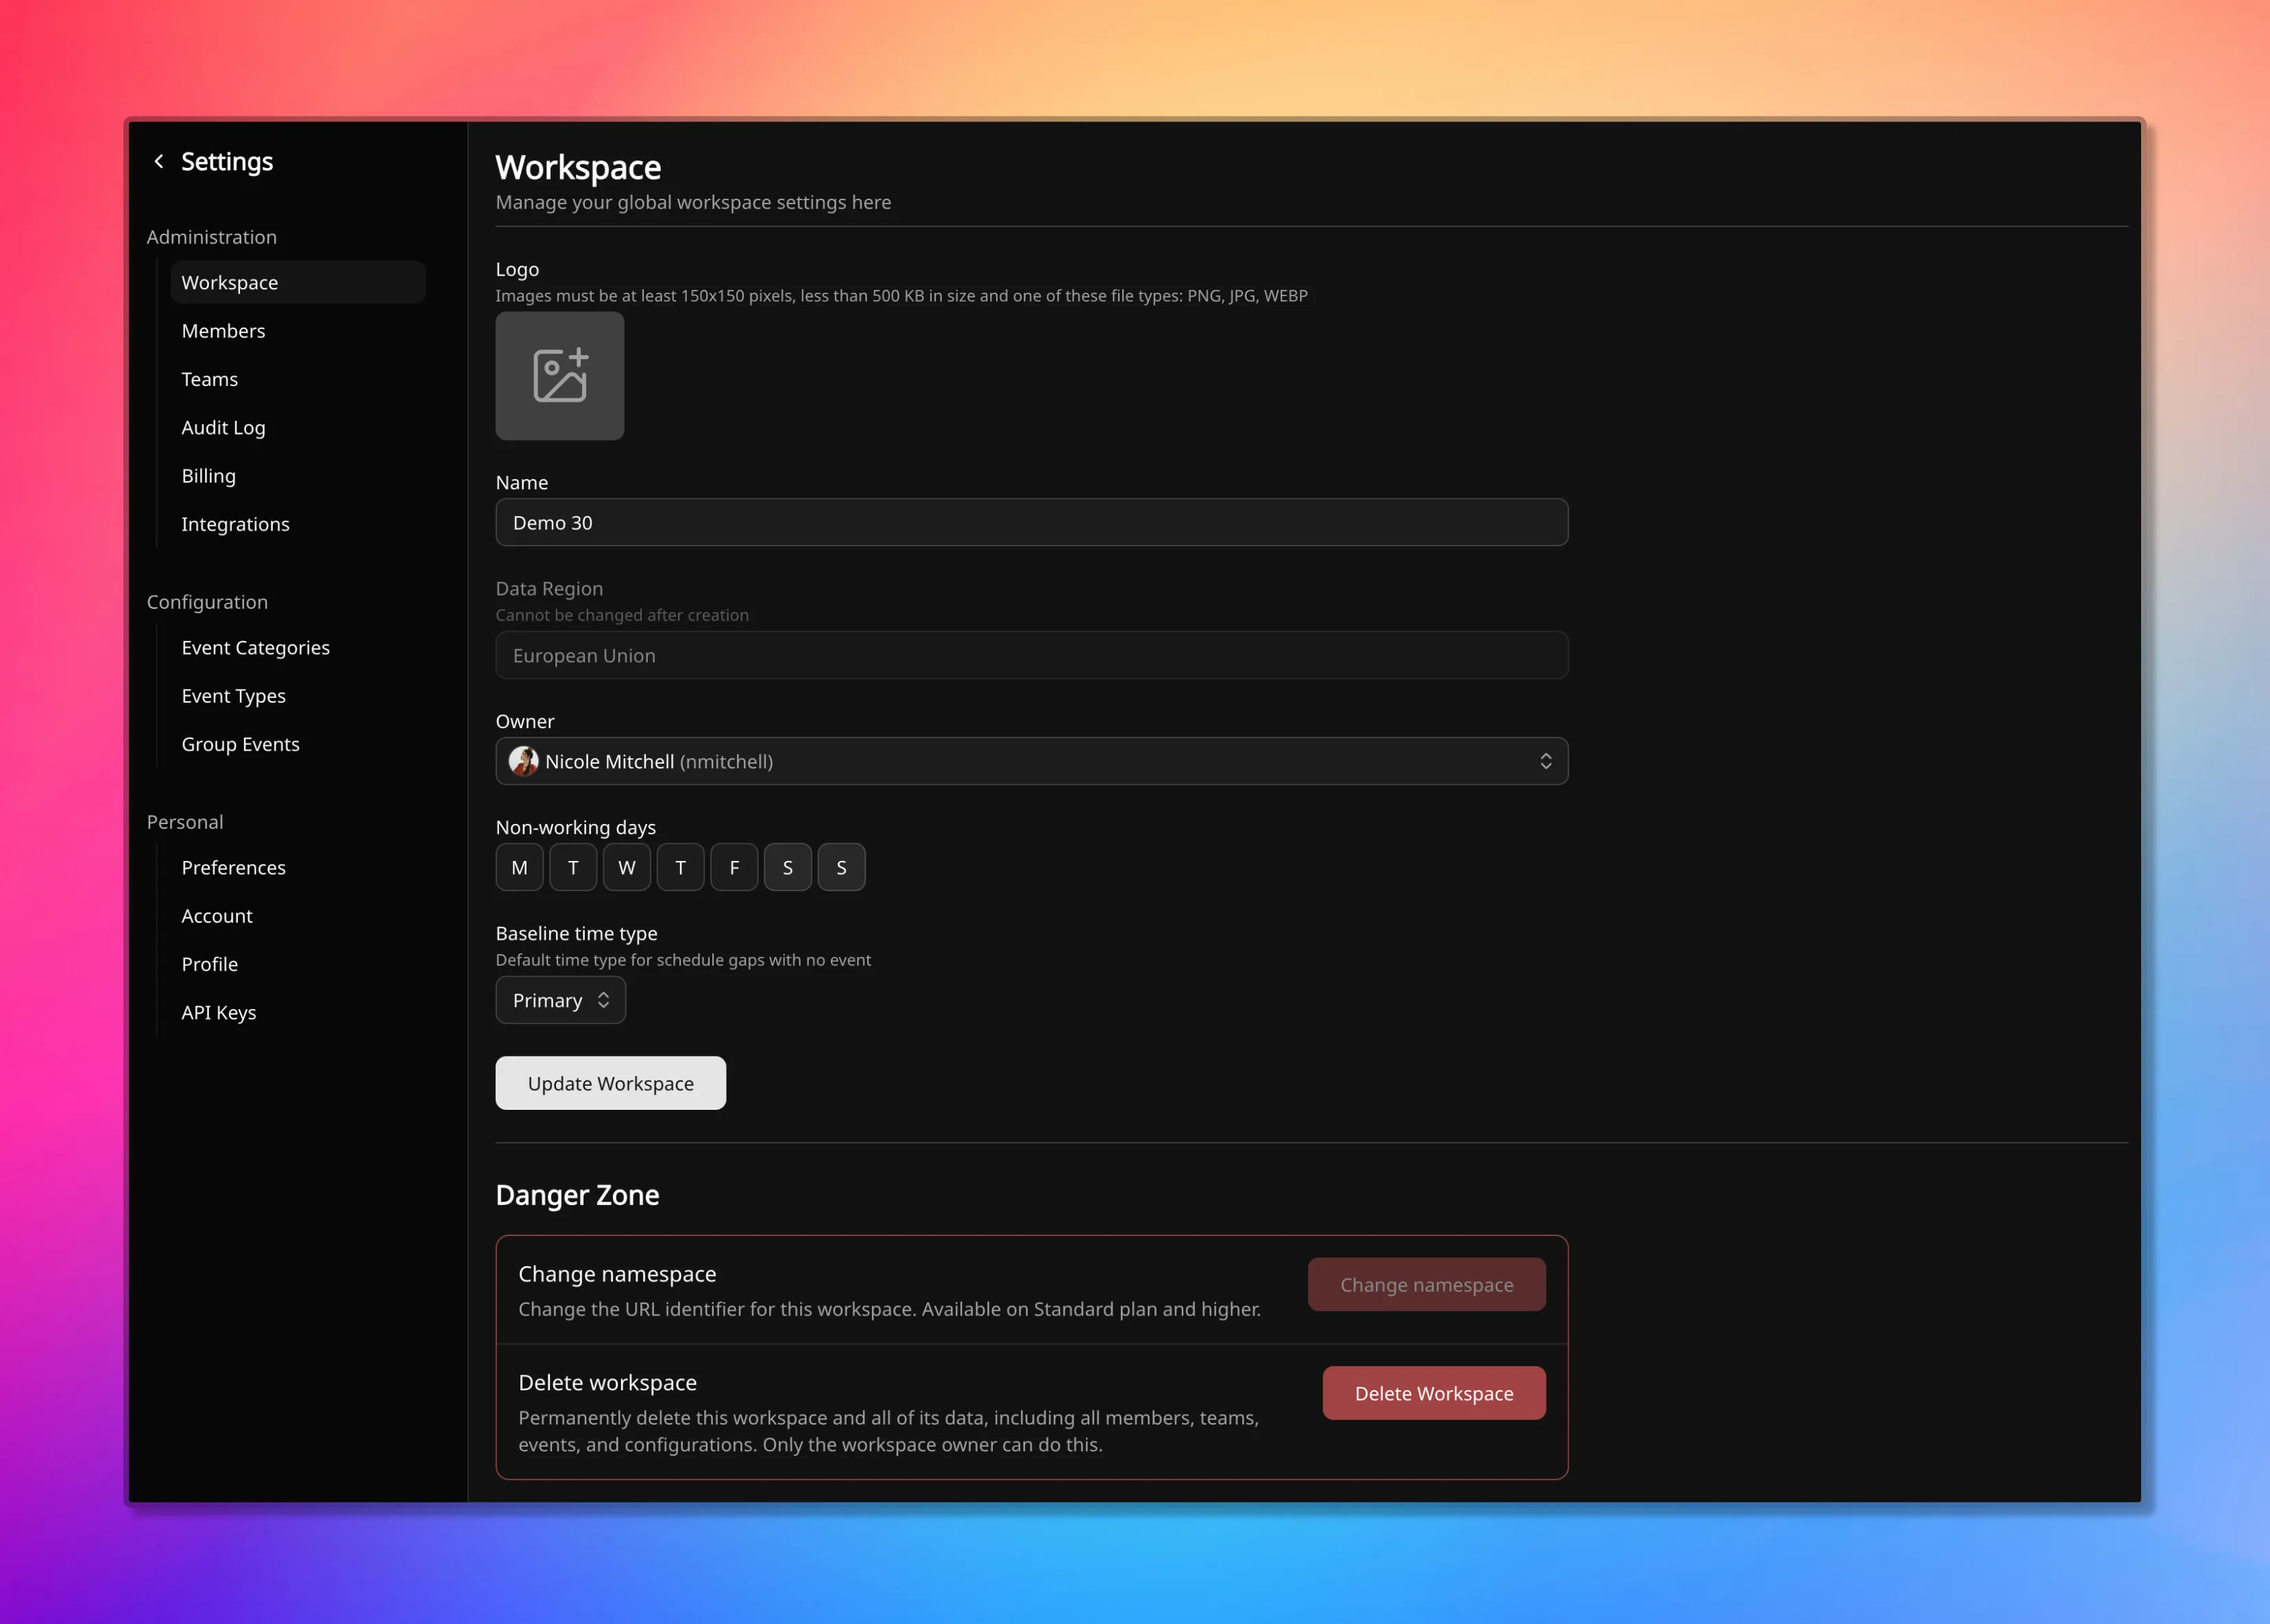The width and height of the screenshot is (2270, 1624).
Task: Click the Change namespace button
Action: pyautogui.click(x=1427, y=1285)
